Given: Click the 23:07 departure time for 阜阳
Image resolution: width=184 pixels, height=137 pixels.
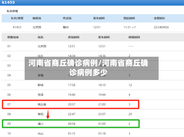Looking at the screenshot, I should [102, 114].
